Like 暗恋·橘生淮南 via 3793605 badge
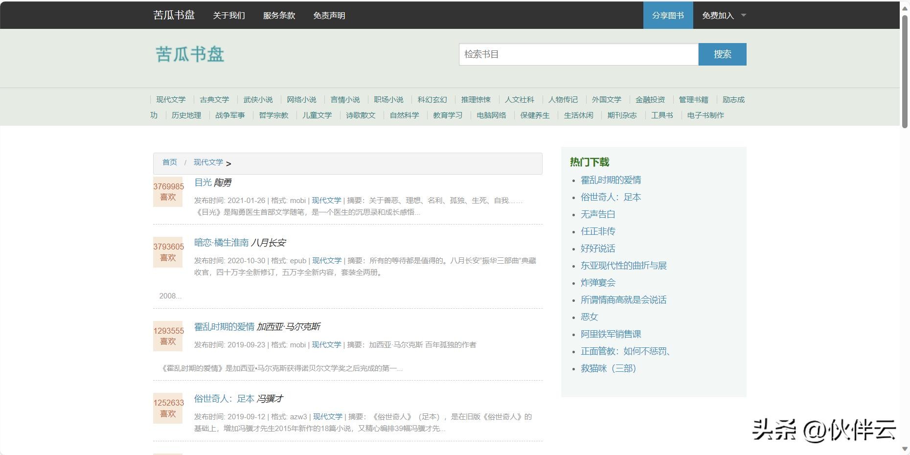This screenshot has height=455, width=910. 168,252
